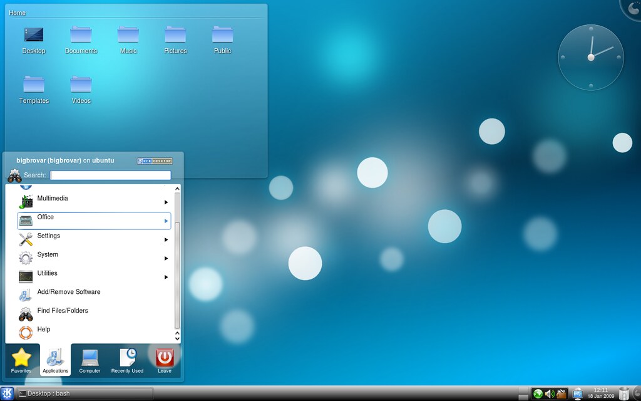This screenshot has height=401, width=641.
Task: Click the Add/Remove Software package icon
Action: click(26, 295)
